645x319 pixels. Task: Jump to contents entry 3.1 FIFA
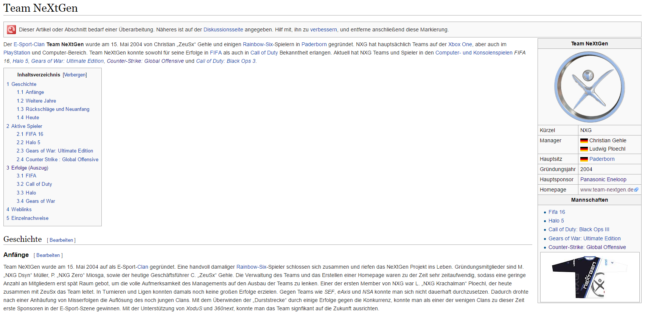coord(26,176)
